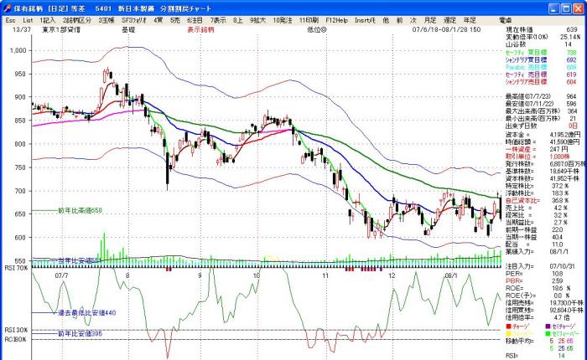Switch to 週足 weekly chart

[449, 18]
